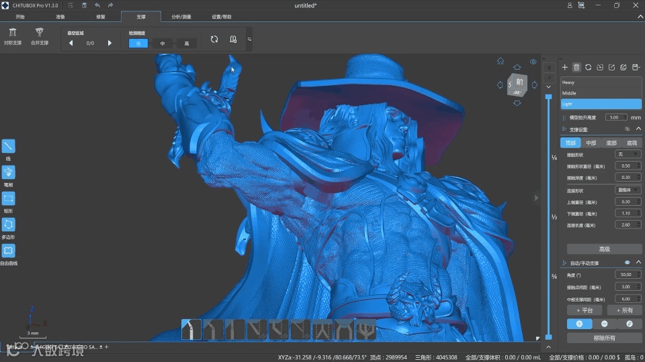This screenshot has width=645, height=362.
Task: Open the 分析/测量 tab
Action: click(181, 17)
